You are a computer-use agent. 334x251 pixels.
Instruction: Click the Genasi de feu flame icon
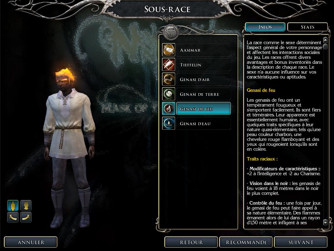pyautogui.click(x=169, y=109)
